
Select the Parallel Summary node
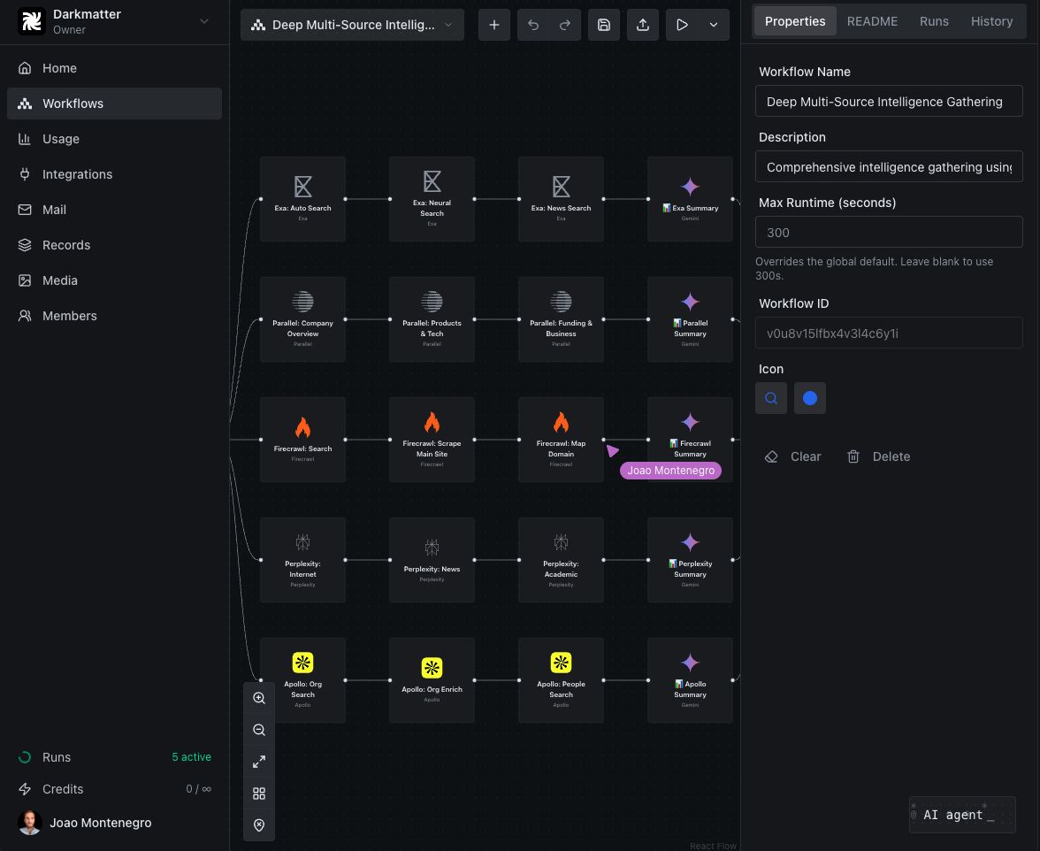pyautogui.click(x=690, y=319)
